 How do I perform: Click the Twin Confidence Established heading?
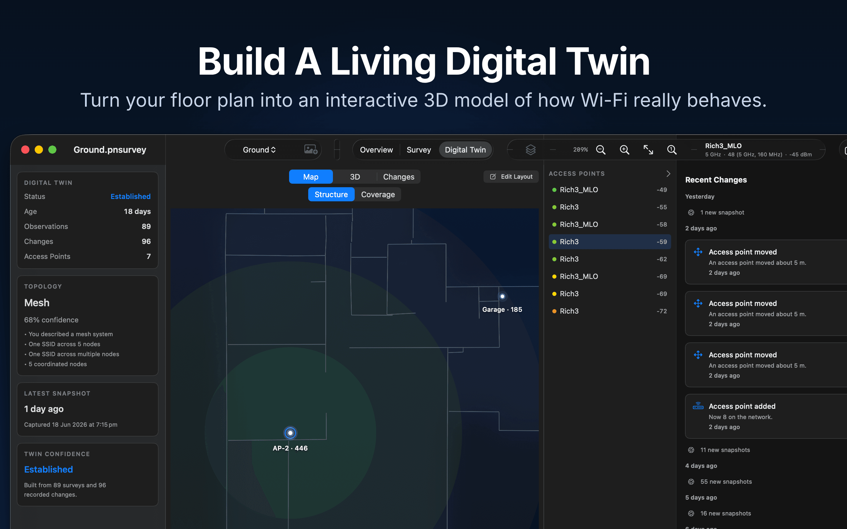coord(48,470)
